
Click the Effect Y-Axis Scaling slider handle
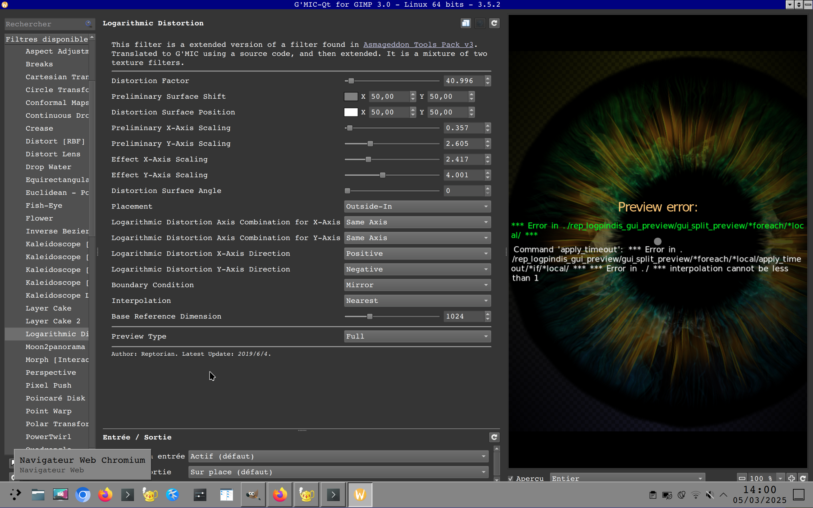tap(383, 175)
